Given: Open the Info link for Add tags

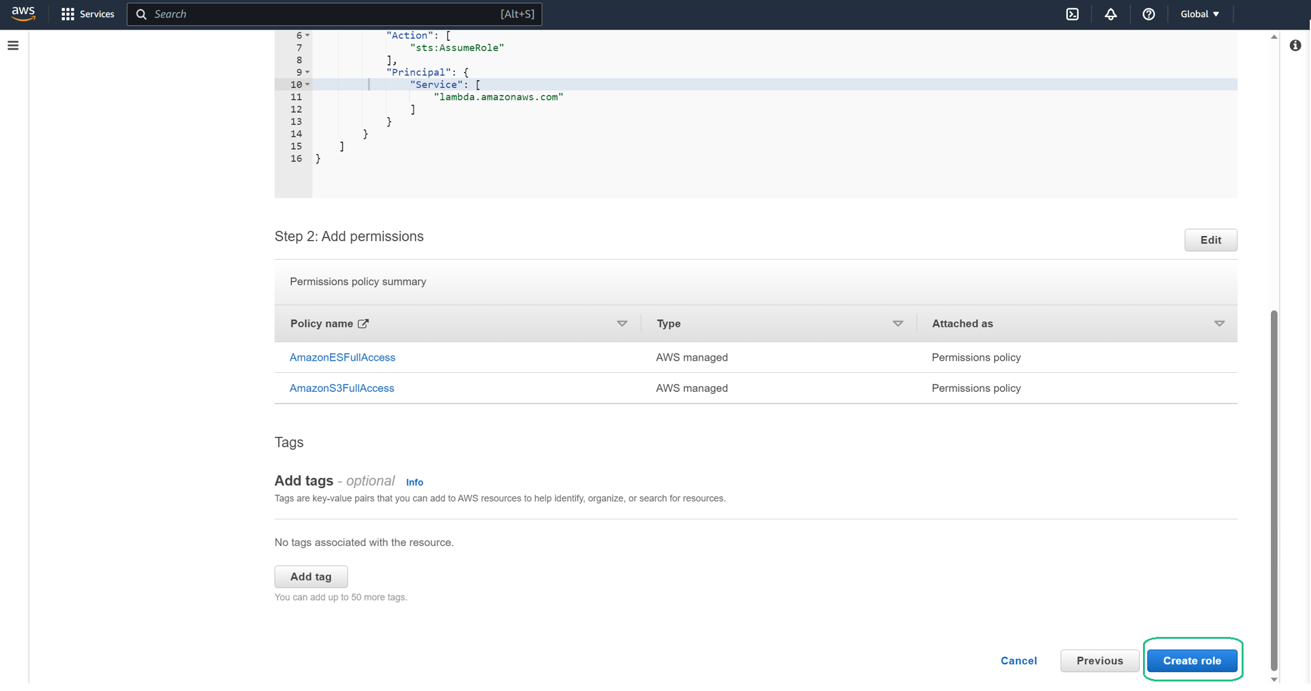Looking at the screenshot, I should (x=414, y=482).
